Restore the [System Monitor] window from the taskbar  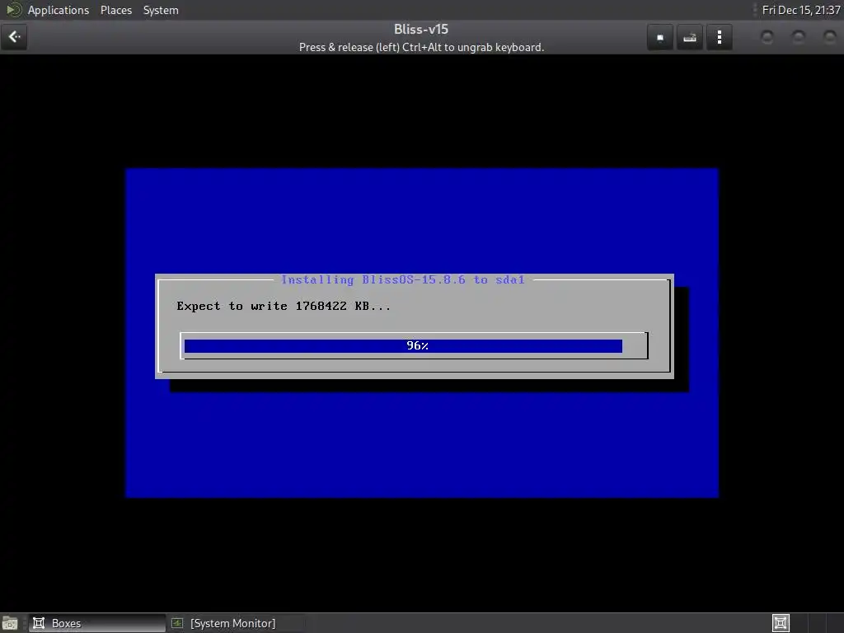pyautogui.click(x=237, y=623)
